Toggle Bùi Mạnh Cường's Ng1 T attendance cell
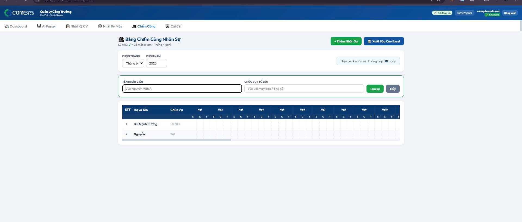 207,124
